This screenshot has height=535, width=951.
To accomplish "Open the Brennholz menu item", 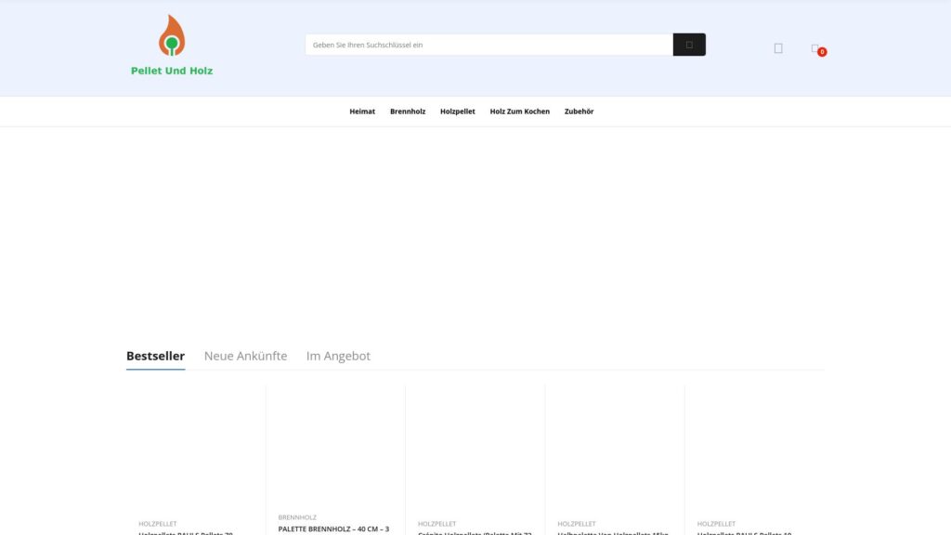I will click(408, 111).
